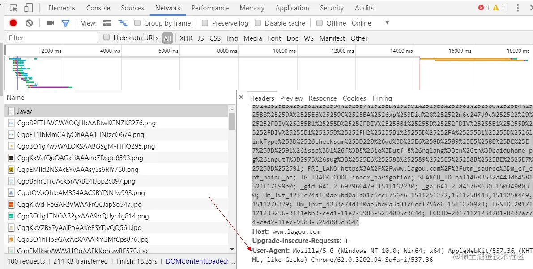Click the Filter text input field
Viewport: 533px width, 269px height.
[52, 38]
